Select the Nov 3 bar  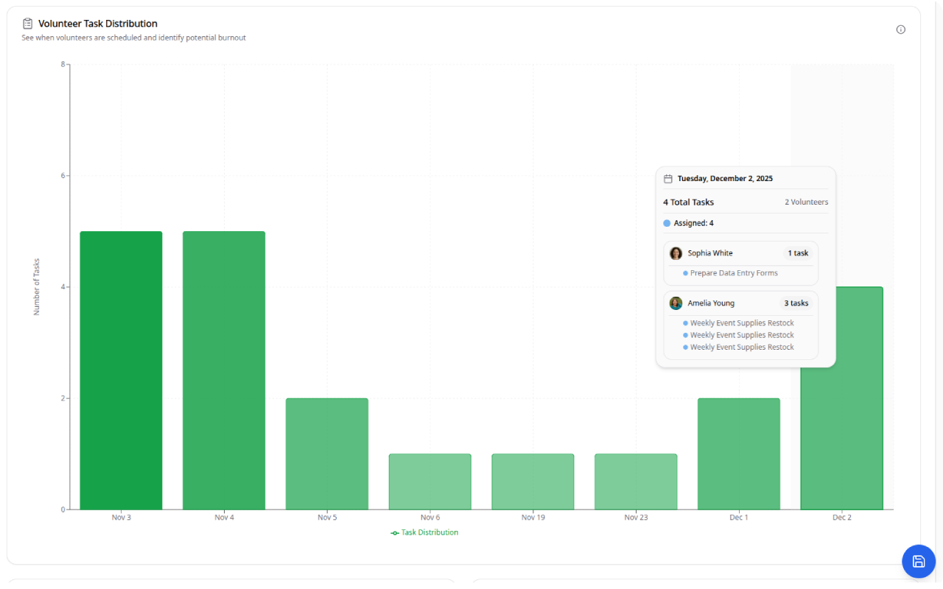point(121,370)
